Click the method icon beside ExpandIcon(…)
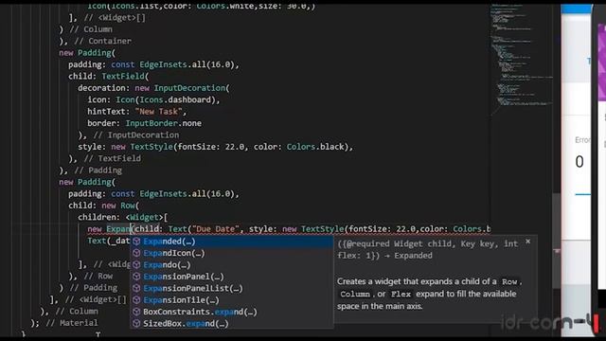 click(x=136, y=253)
